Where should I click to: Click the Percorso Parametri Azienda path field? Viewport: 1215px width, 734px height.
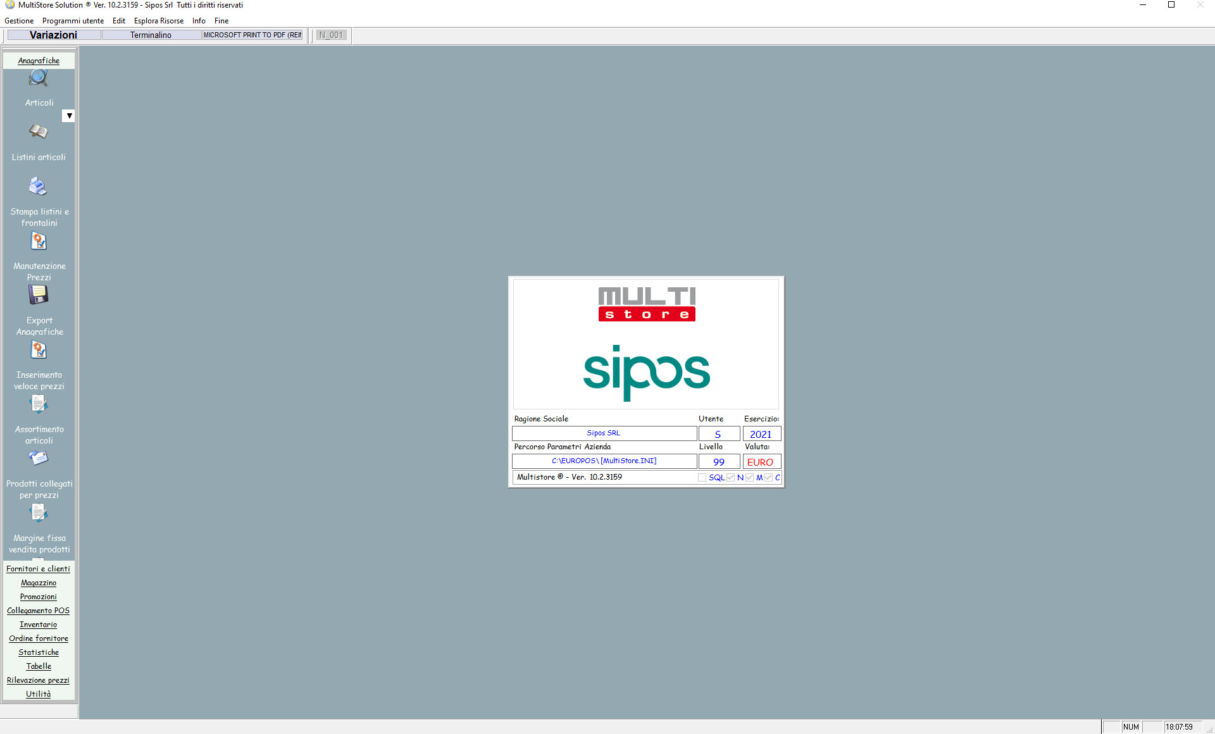pos(604,461)
